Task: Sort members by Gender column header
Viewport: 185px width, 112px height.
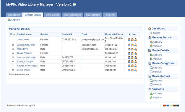Action: (44, 34)
